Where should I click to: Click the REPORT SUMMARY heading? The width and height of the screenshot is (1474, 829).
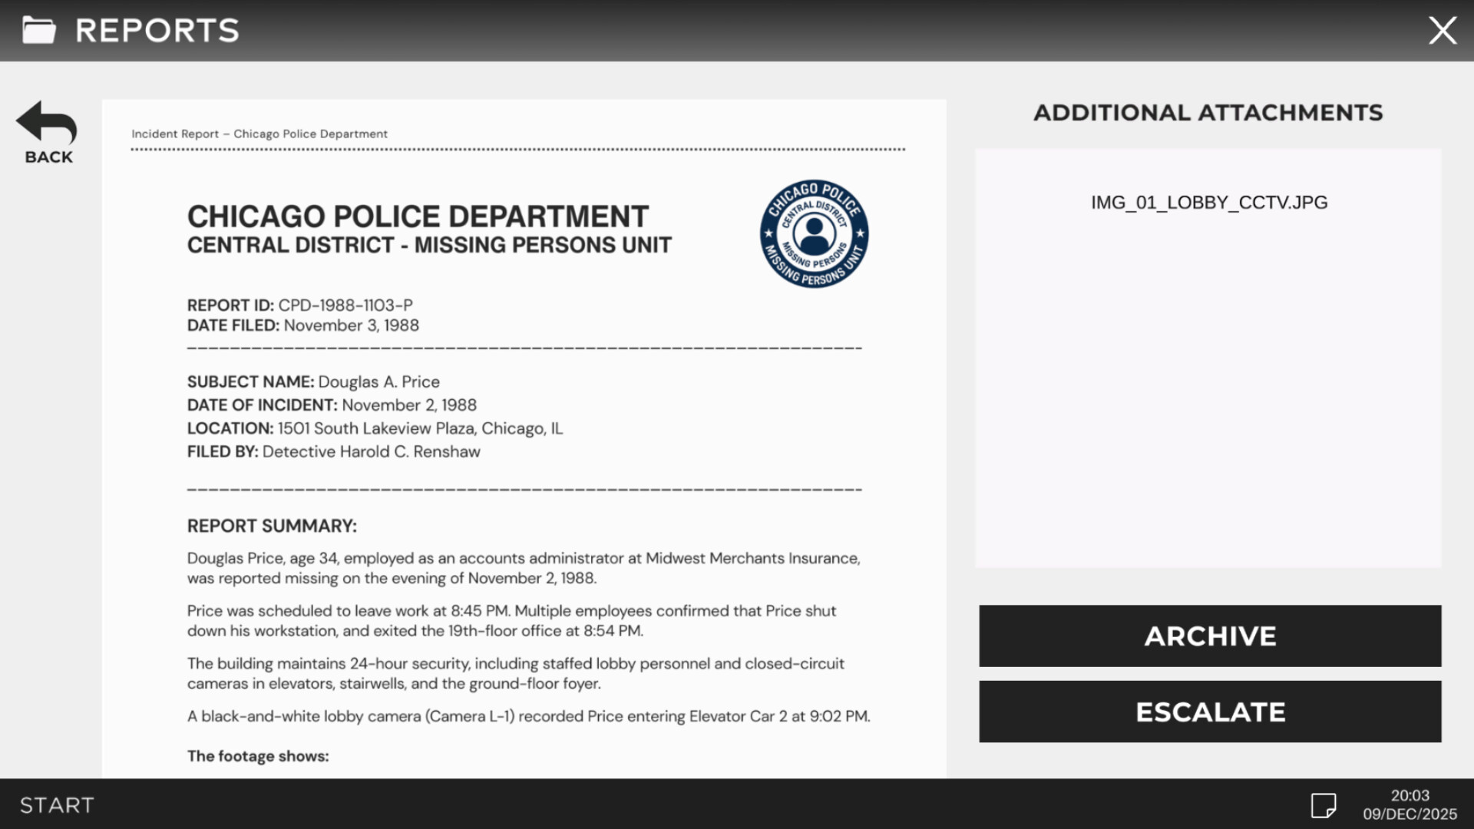(x=271, y=526)
